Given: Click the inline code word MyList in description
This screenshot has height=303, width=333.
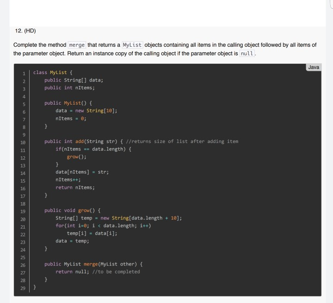Looking at the screenshot, I should pos(132,45).
